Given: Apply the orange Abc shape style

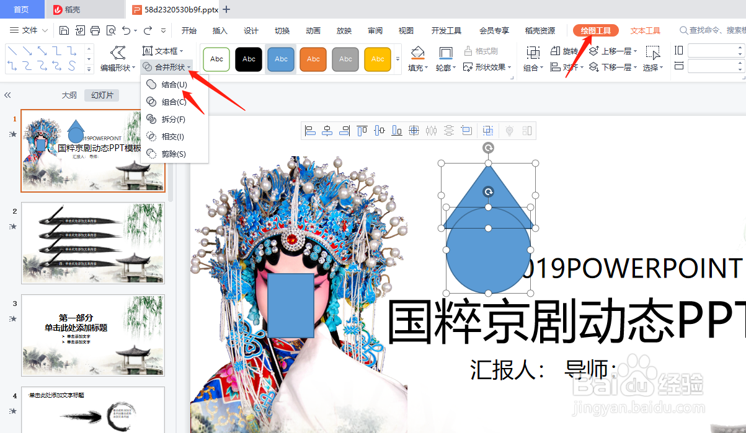Looking at the screenshot, I should (313, 59).
